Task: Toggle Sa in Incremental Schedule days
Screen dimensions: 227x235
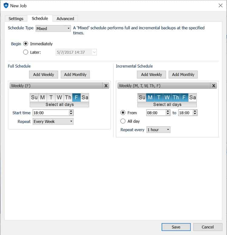Action: [x=192, y=98]
